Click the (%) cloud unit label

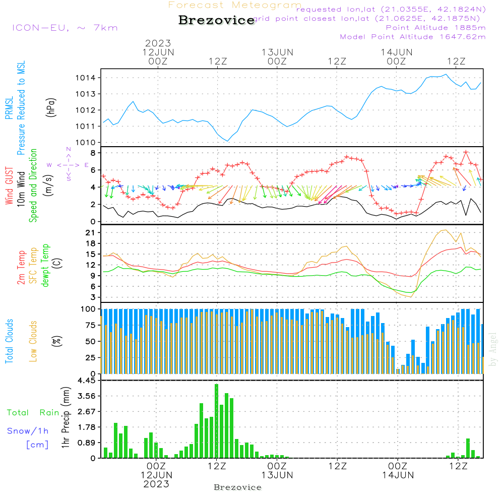coord(56,341)
